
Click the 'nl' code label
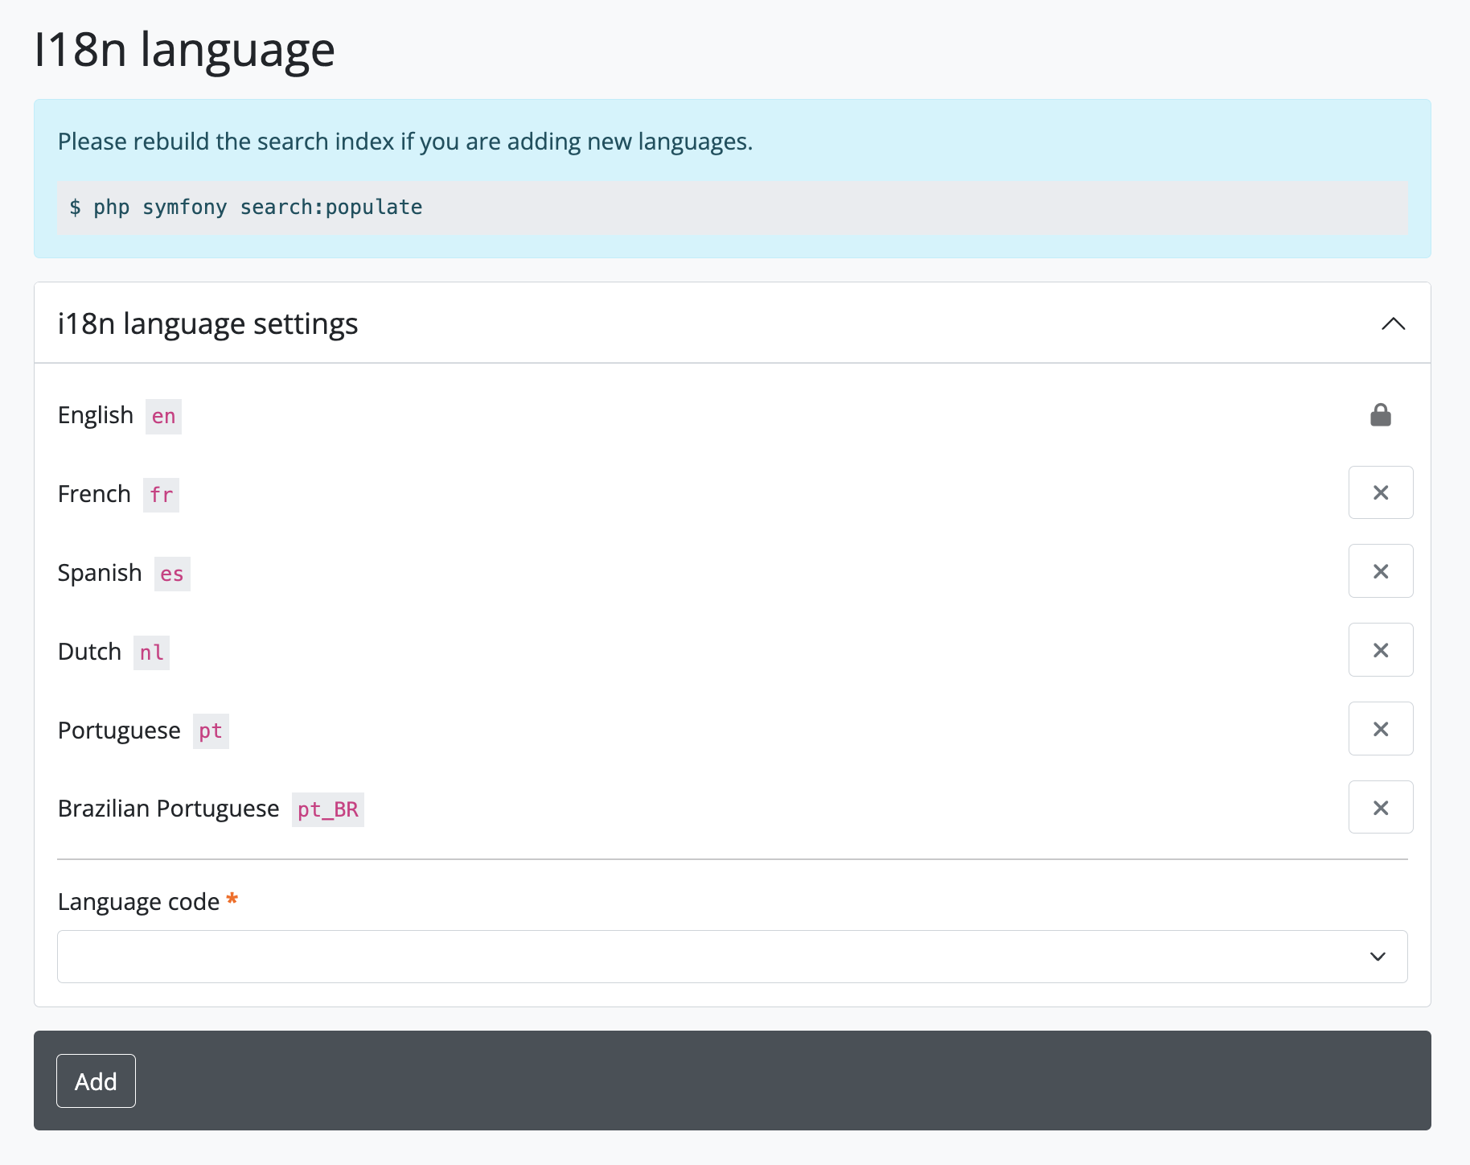[151, 652]
